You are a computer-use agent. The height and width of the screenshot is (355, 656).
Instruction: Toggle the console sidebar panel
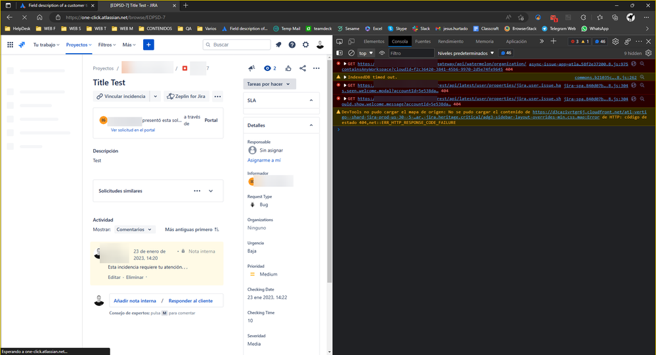tap(339, 53)
